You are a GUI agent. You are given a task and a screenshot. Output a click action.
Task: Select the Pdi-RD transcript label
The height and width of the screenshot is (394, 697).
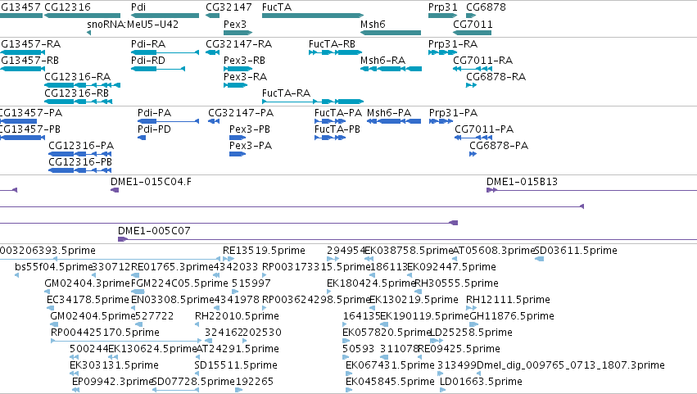click(x=148, y=60)
